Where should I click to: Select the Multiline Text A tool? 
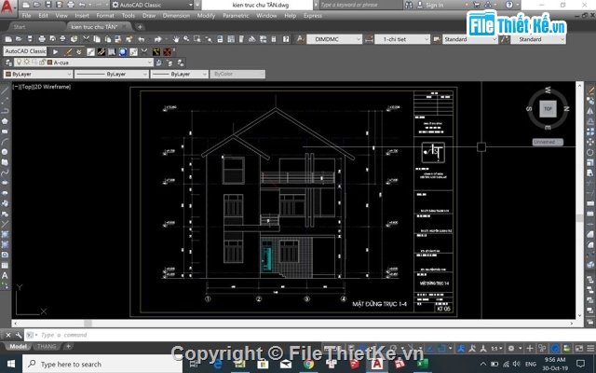click(5, 275)
